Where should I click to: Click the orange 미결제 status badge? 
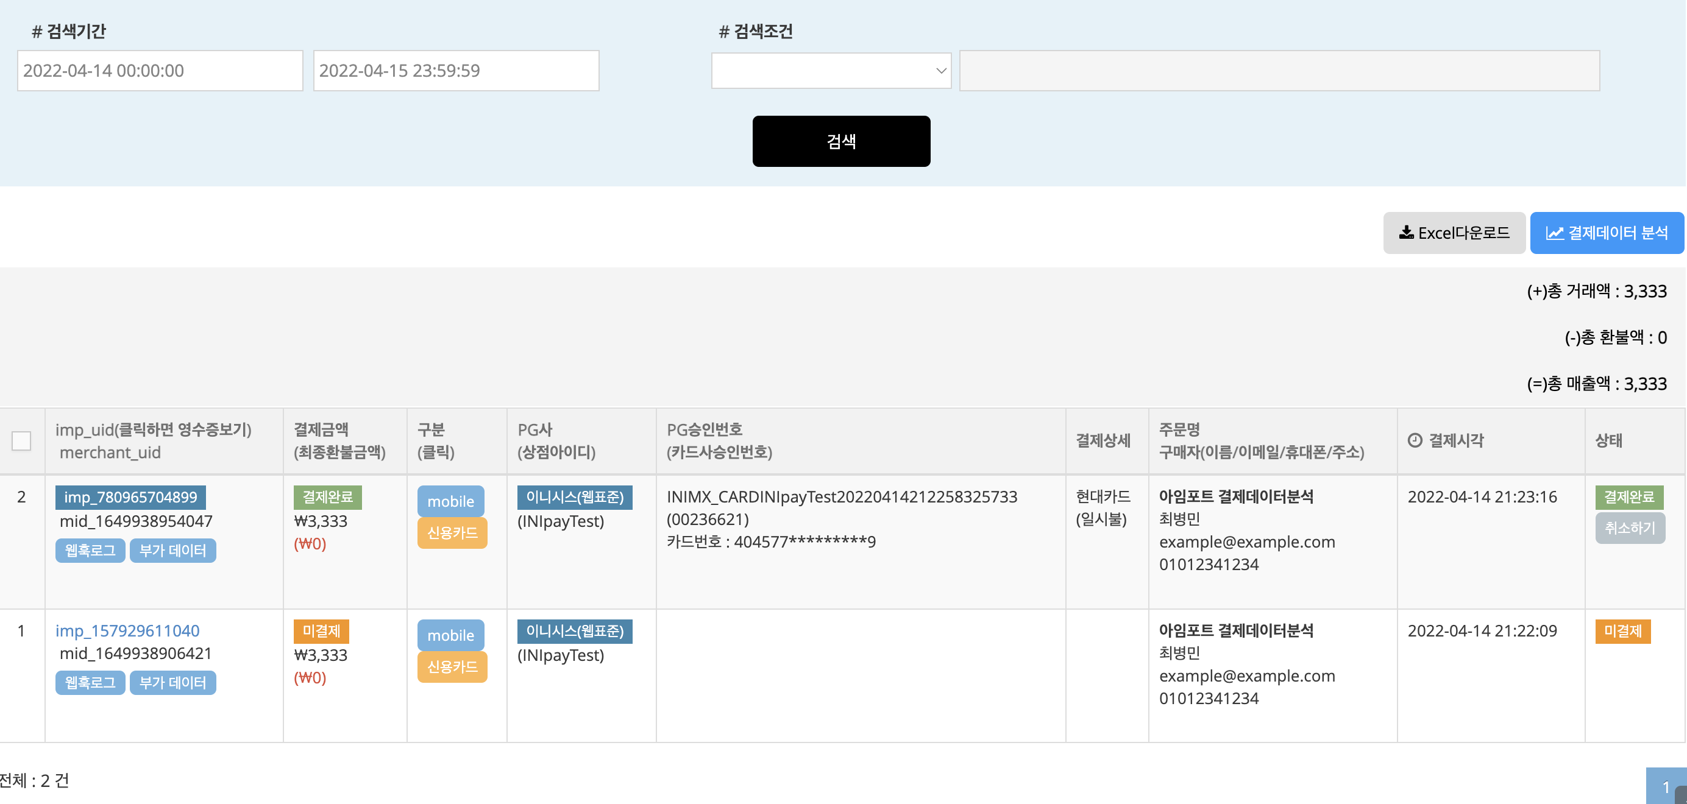coord(1622,631)
